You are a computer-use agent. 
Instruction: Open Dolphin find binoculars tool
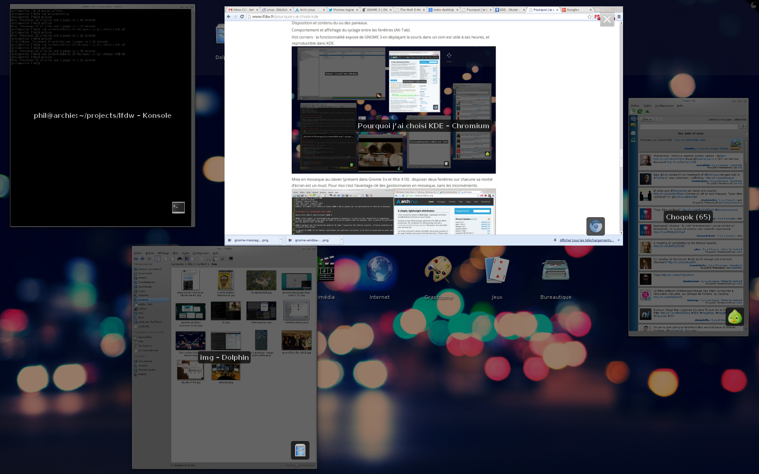(x=180, y=259)
